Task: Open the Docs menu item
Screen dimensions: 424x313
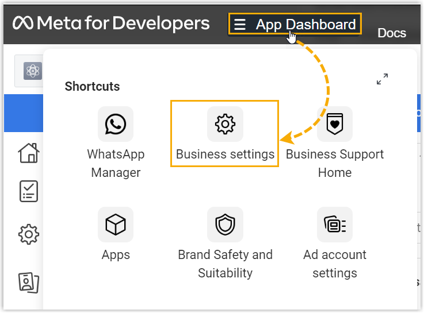Action: 392,33
